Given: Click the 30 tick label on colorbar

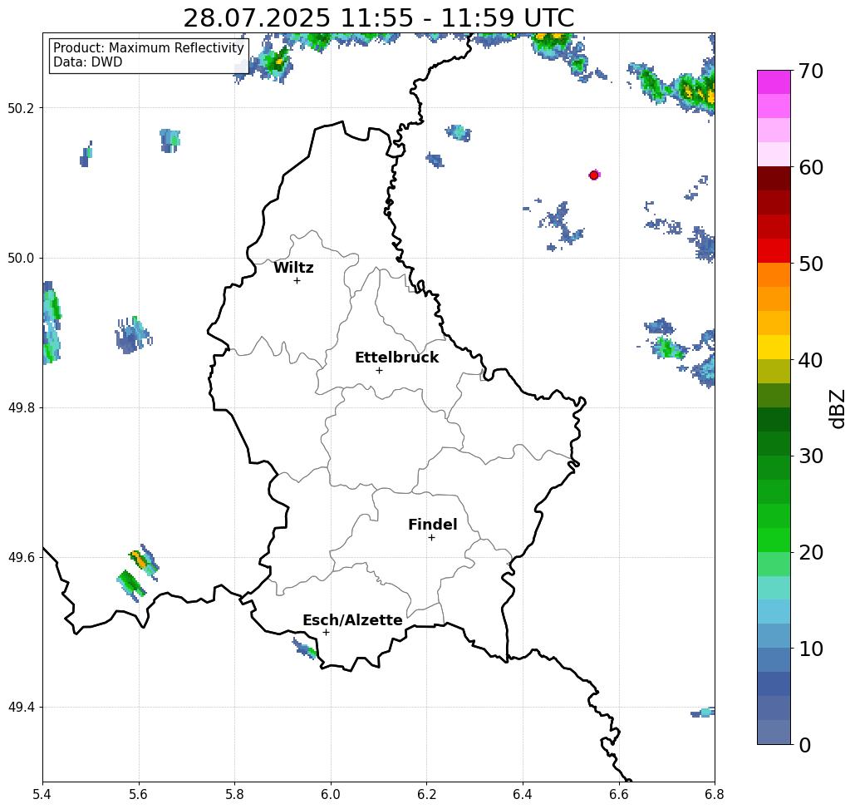Looking at the screenshot, I should point(810,456).
